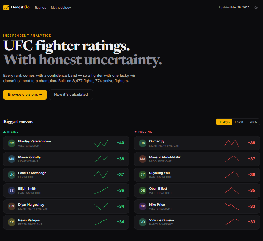This screenshot has height=241, width=263.
Task: Open Kevin Vallejos fighter name
Action: 29,220
